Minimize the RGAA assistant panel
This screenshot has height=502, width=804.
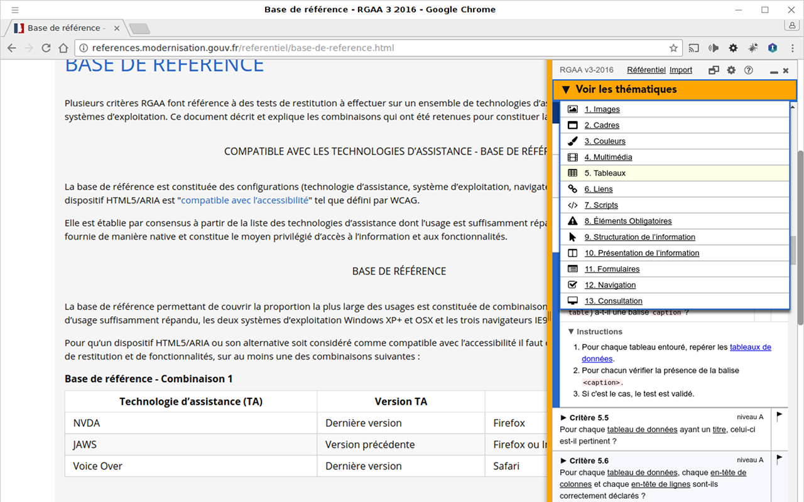(774, 71)
